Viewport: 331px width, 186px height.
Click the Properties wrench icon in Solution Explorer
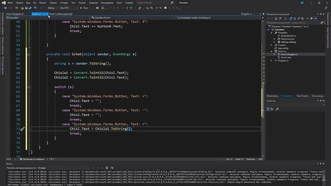(x=311, y=19)
